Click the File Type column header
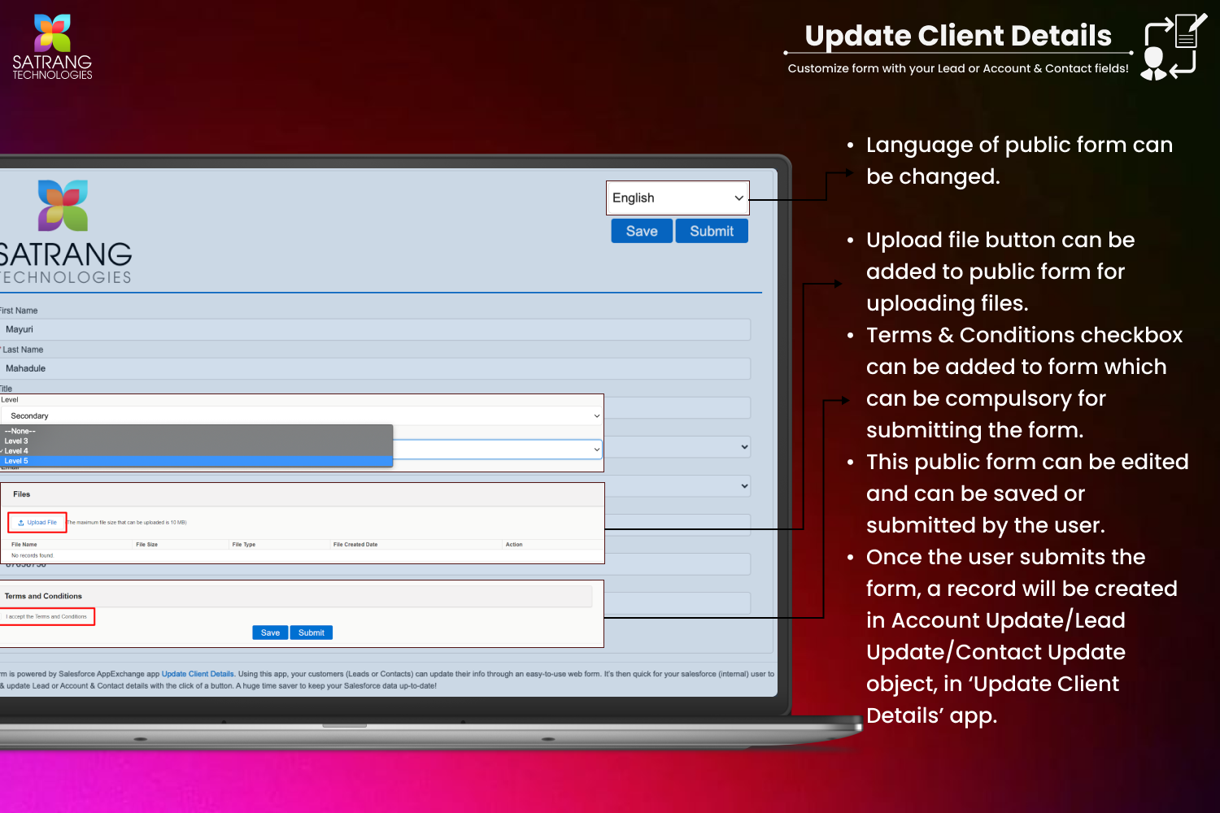The height and width of the screenshot is (813, 1220). (244, 545)
